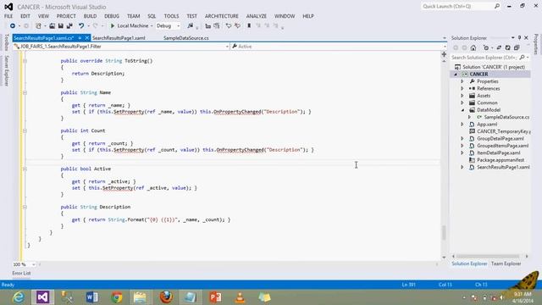Pin the SearchResultsPage1.xaml.cs tab
542x305 pixels.
[x=80, y=38]
